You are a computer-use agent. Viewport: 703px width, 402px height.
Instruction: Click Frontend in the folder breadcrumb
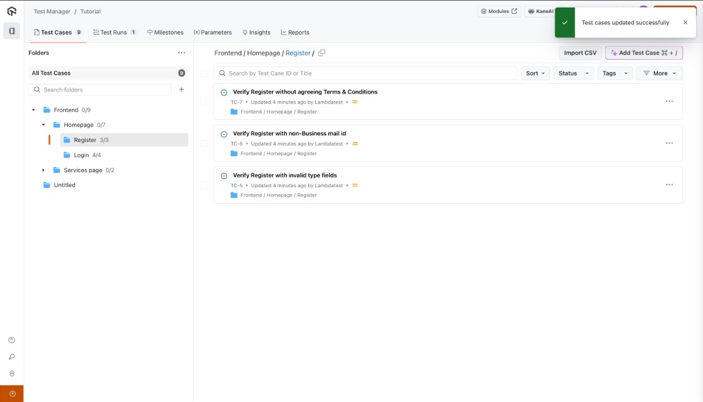(x=228, y=53)
